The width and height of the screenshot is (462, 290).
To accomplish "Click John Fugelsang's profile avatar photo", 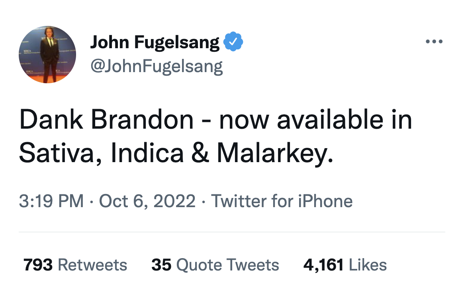I will (x=47, y=54).
